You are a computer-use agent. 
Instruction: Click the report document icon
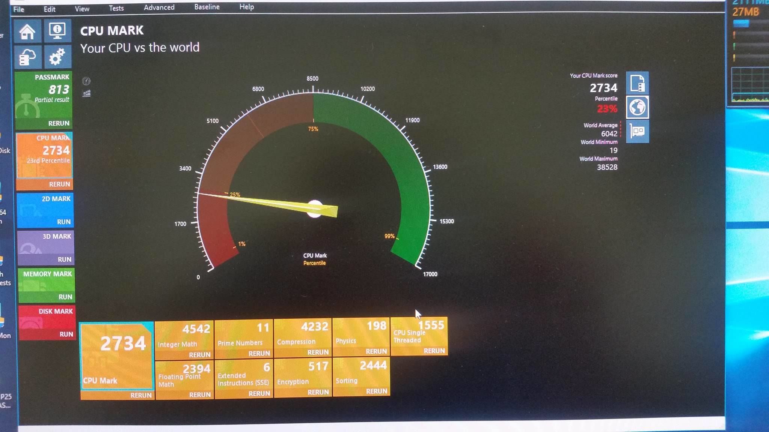click(x=638, y=83)
